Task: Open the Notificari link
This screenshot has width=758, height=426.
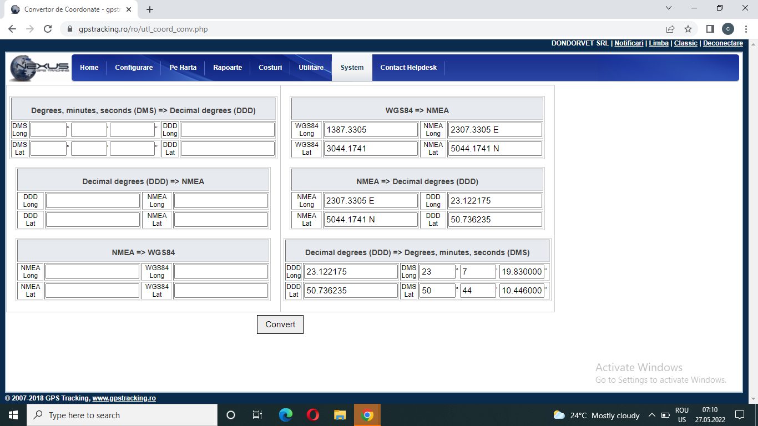Action: [629, 43]
